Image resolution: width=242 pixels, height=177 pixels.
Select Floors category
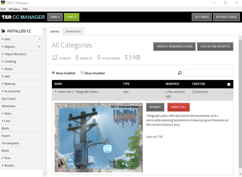pyautogui.click(x=21, y=135)
